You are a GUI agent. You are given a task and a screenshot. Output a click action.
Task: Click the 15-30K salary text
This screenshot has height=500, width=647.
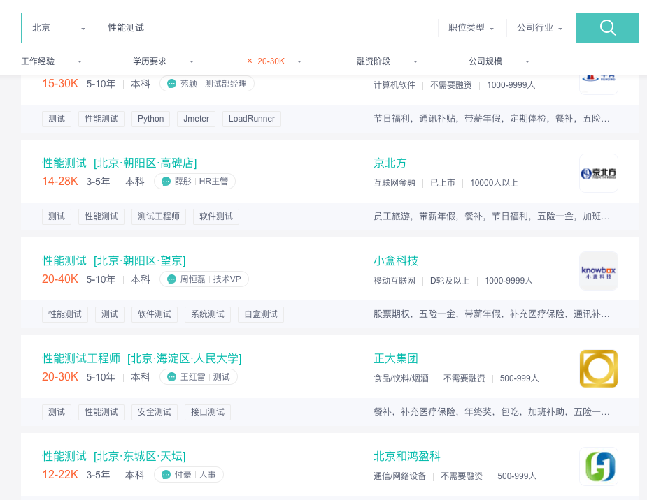60,84
